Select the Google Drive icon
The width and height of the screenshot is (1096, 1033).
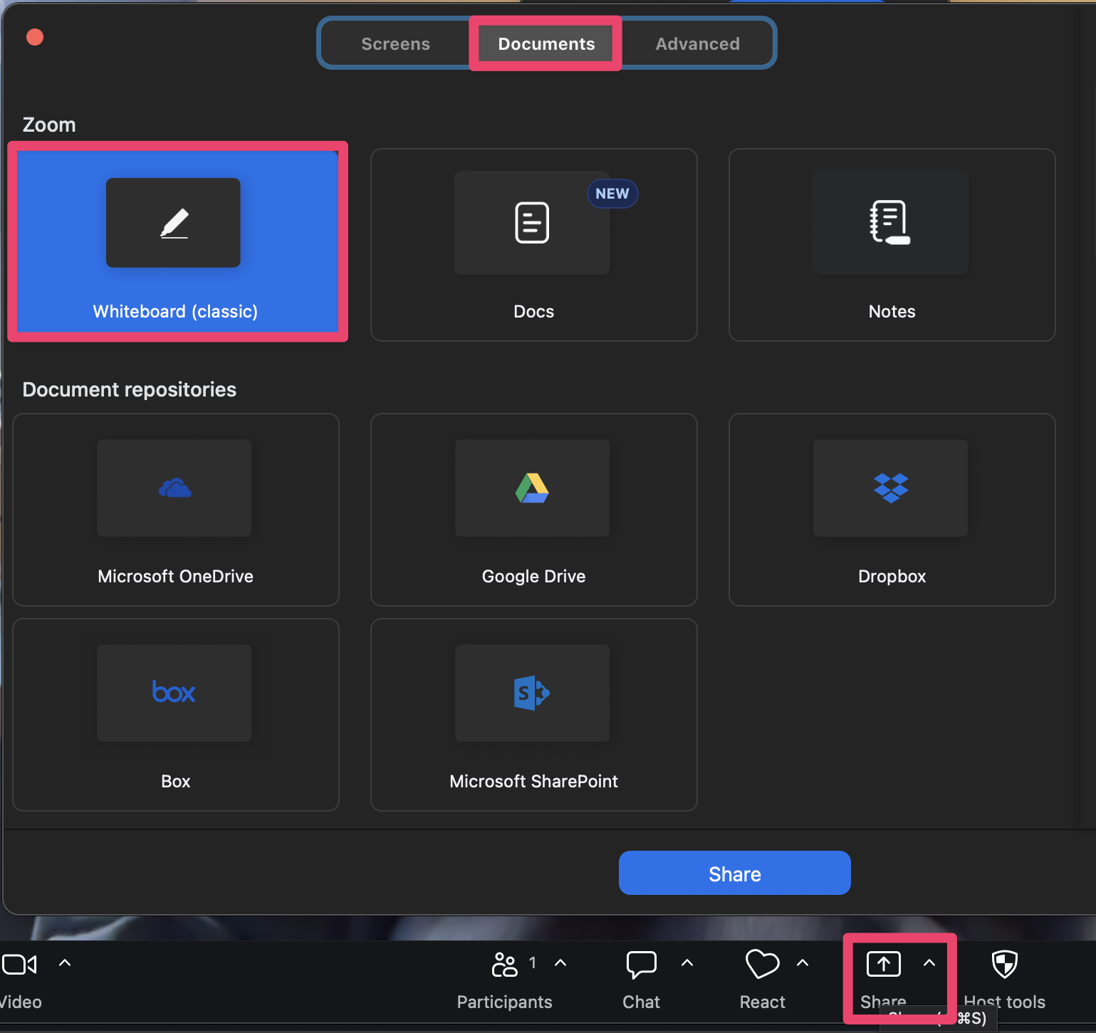[x=532, y=488]
